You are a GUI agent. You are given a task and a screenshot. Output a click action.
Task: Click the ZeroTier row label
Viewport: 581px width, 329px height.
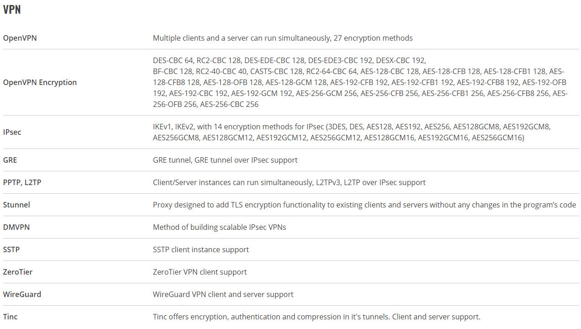pos(18,272)
